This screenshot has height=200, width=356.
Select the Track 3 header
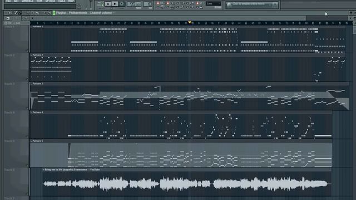coord(16,96)
